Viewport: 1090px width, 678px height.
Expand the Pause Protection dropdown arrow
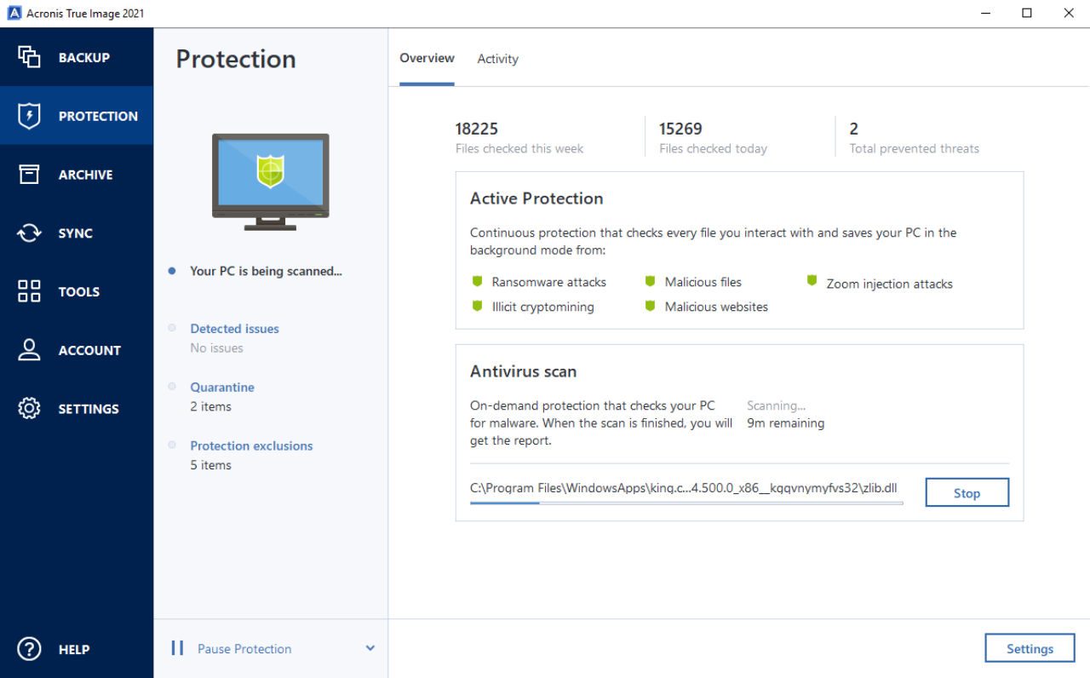pyautogui.click(x=370, y=648)
